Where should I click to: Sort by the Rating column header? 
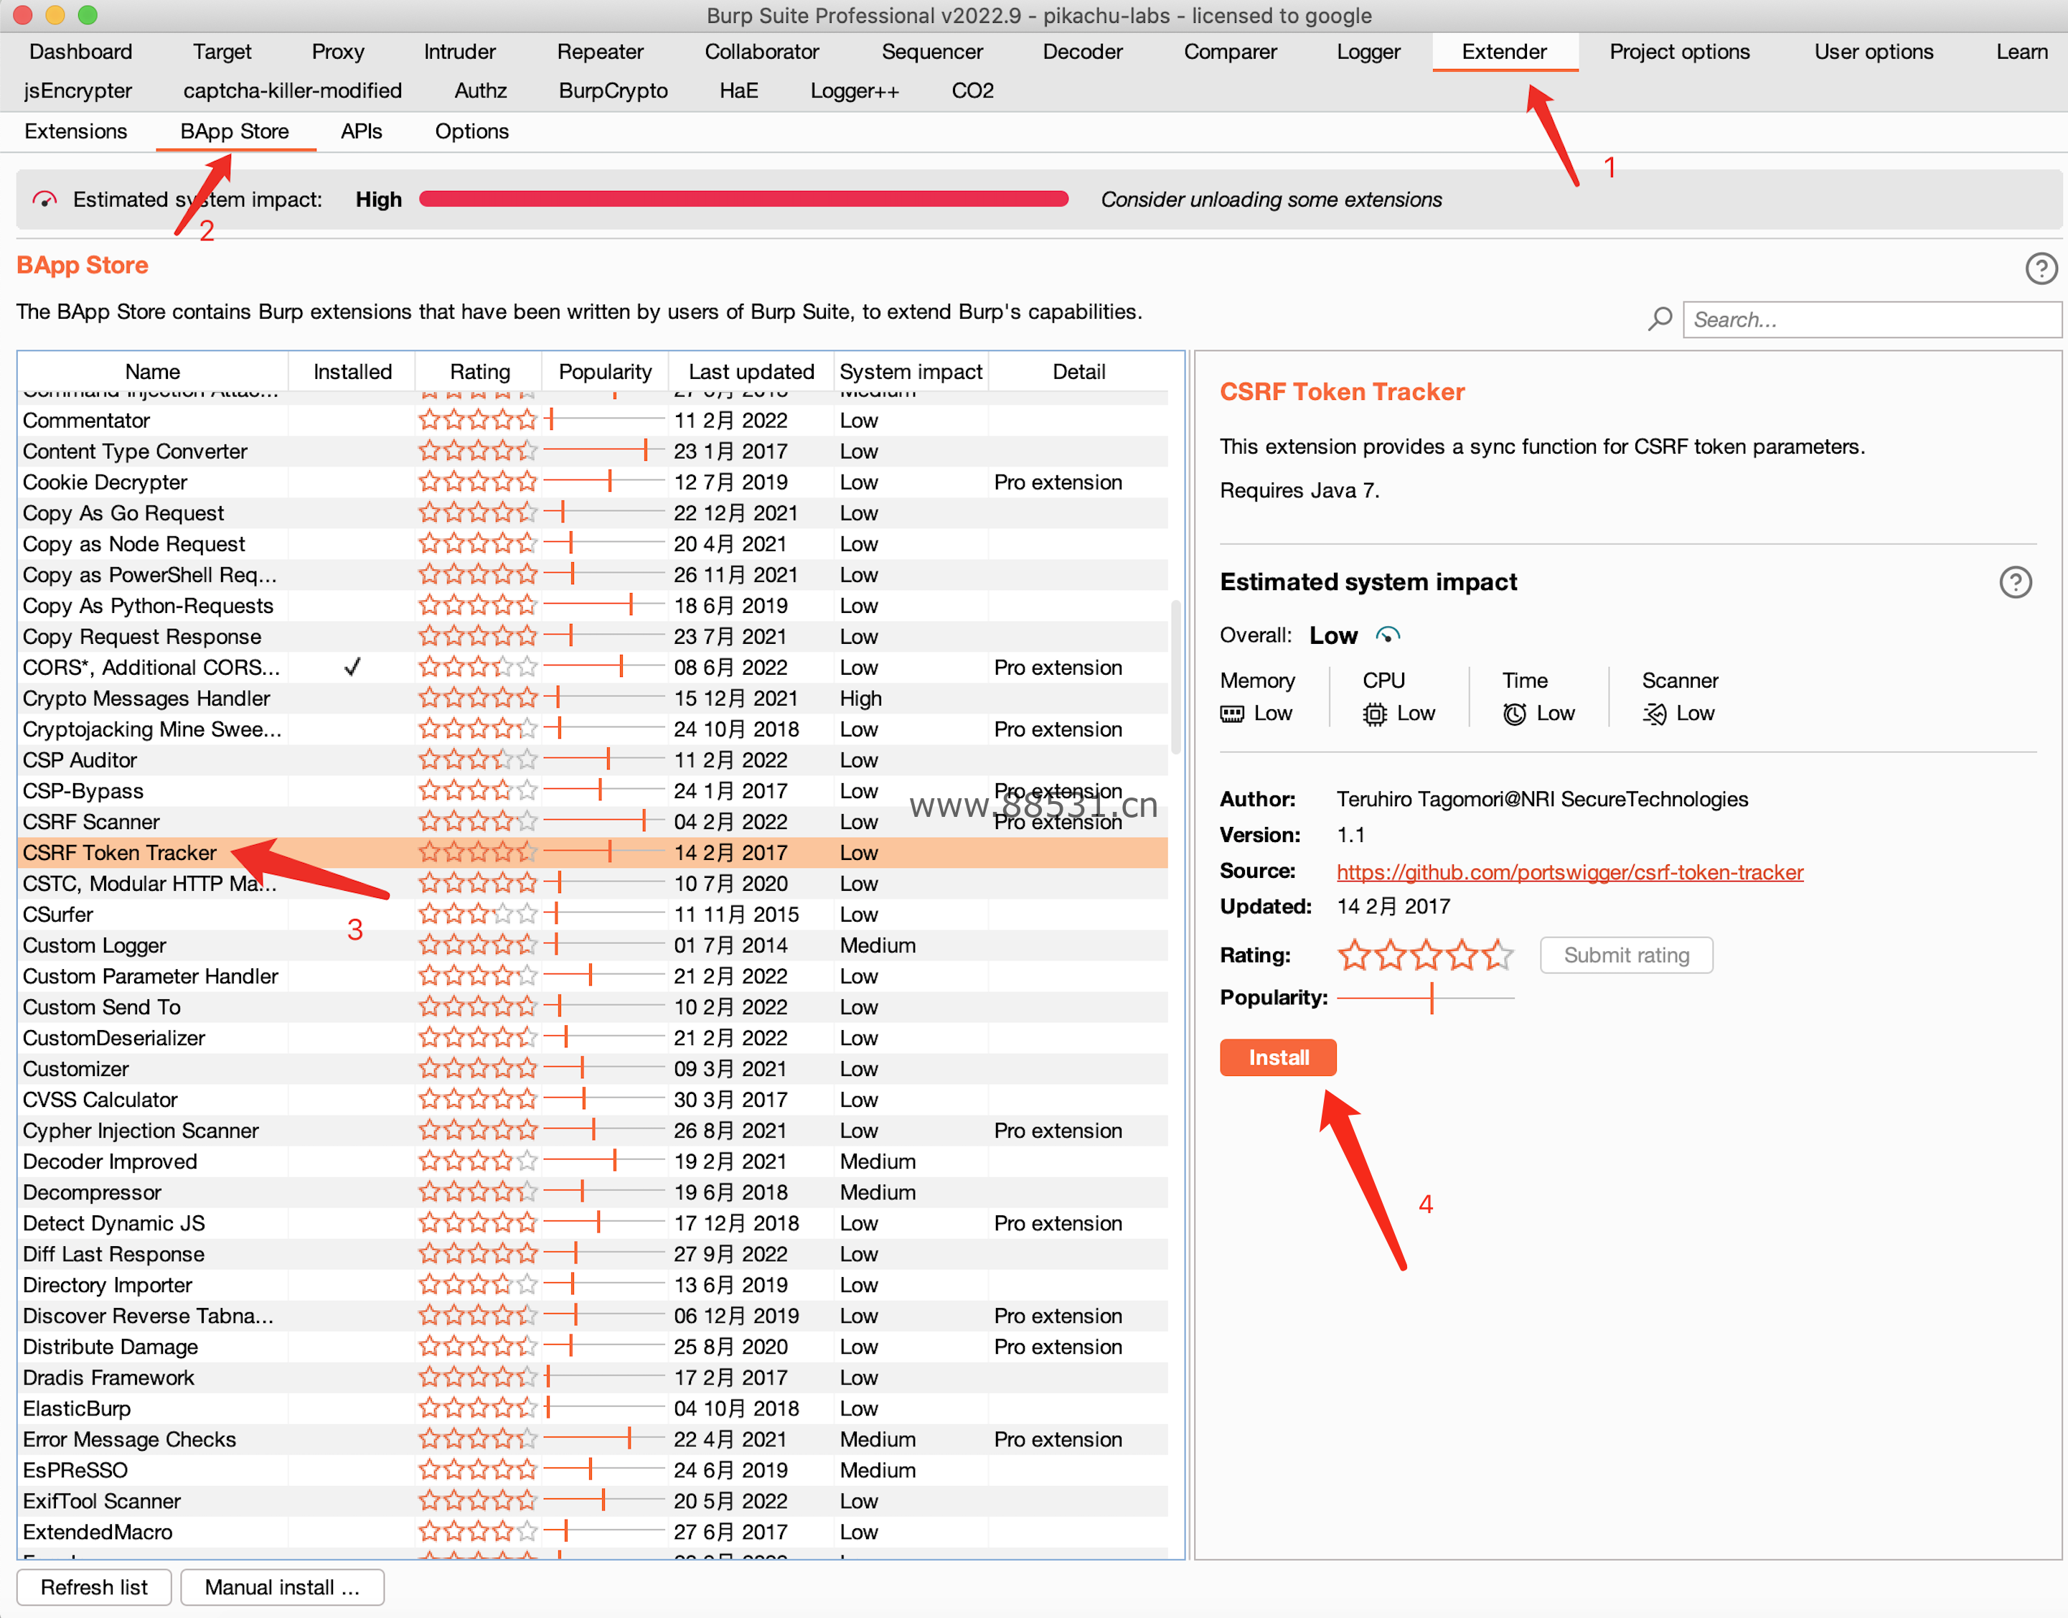(x=479, y=371)
